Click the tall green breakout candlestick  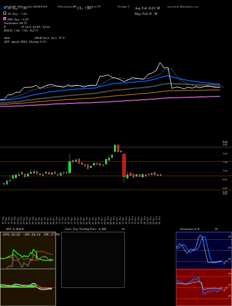70,167
